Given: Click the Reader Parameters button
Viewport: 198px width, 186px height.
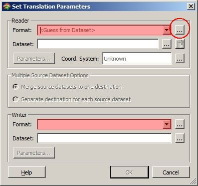Looking at the screenshot, I should 34,59.
